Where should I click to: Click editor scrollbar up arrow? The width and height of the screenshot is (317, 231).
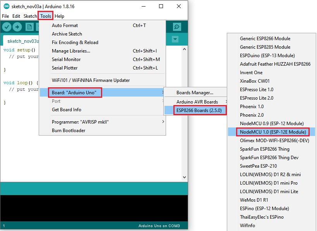pos(184,49)
